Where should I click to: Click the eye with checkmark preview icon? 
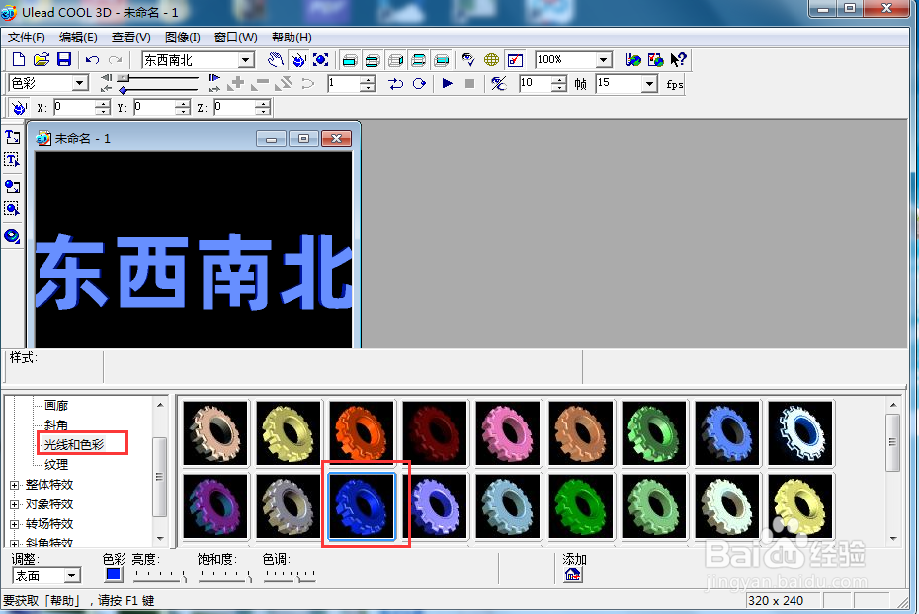coord(468,59)
